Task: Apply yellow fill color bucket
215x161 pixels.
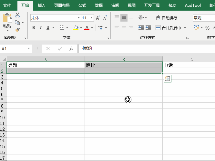Action: 76,28
